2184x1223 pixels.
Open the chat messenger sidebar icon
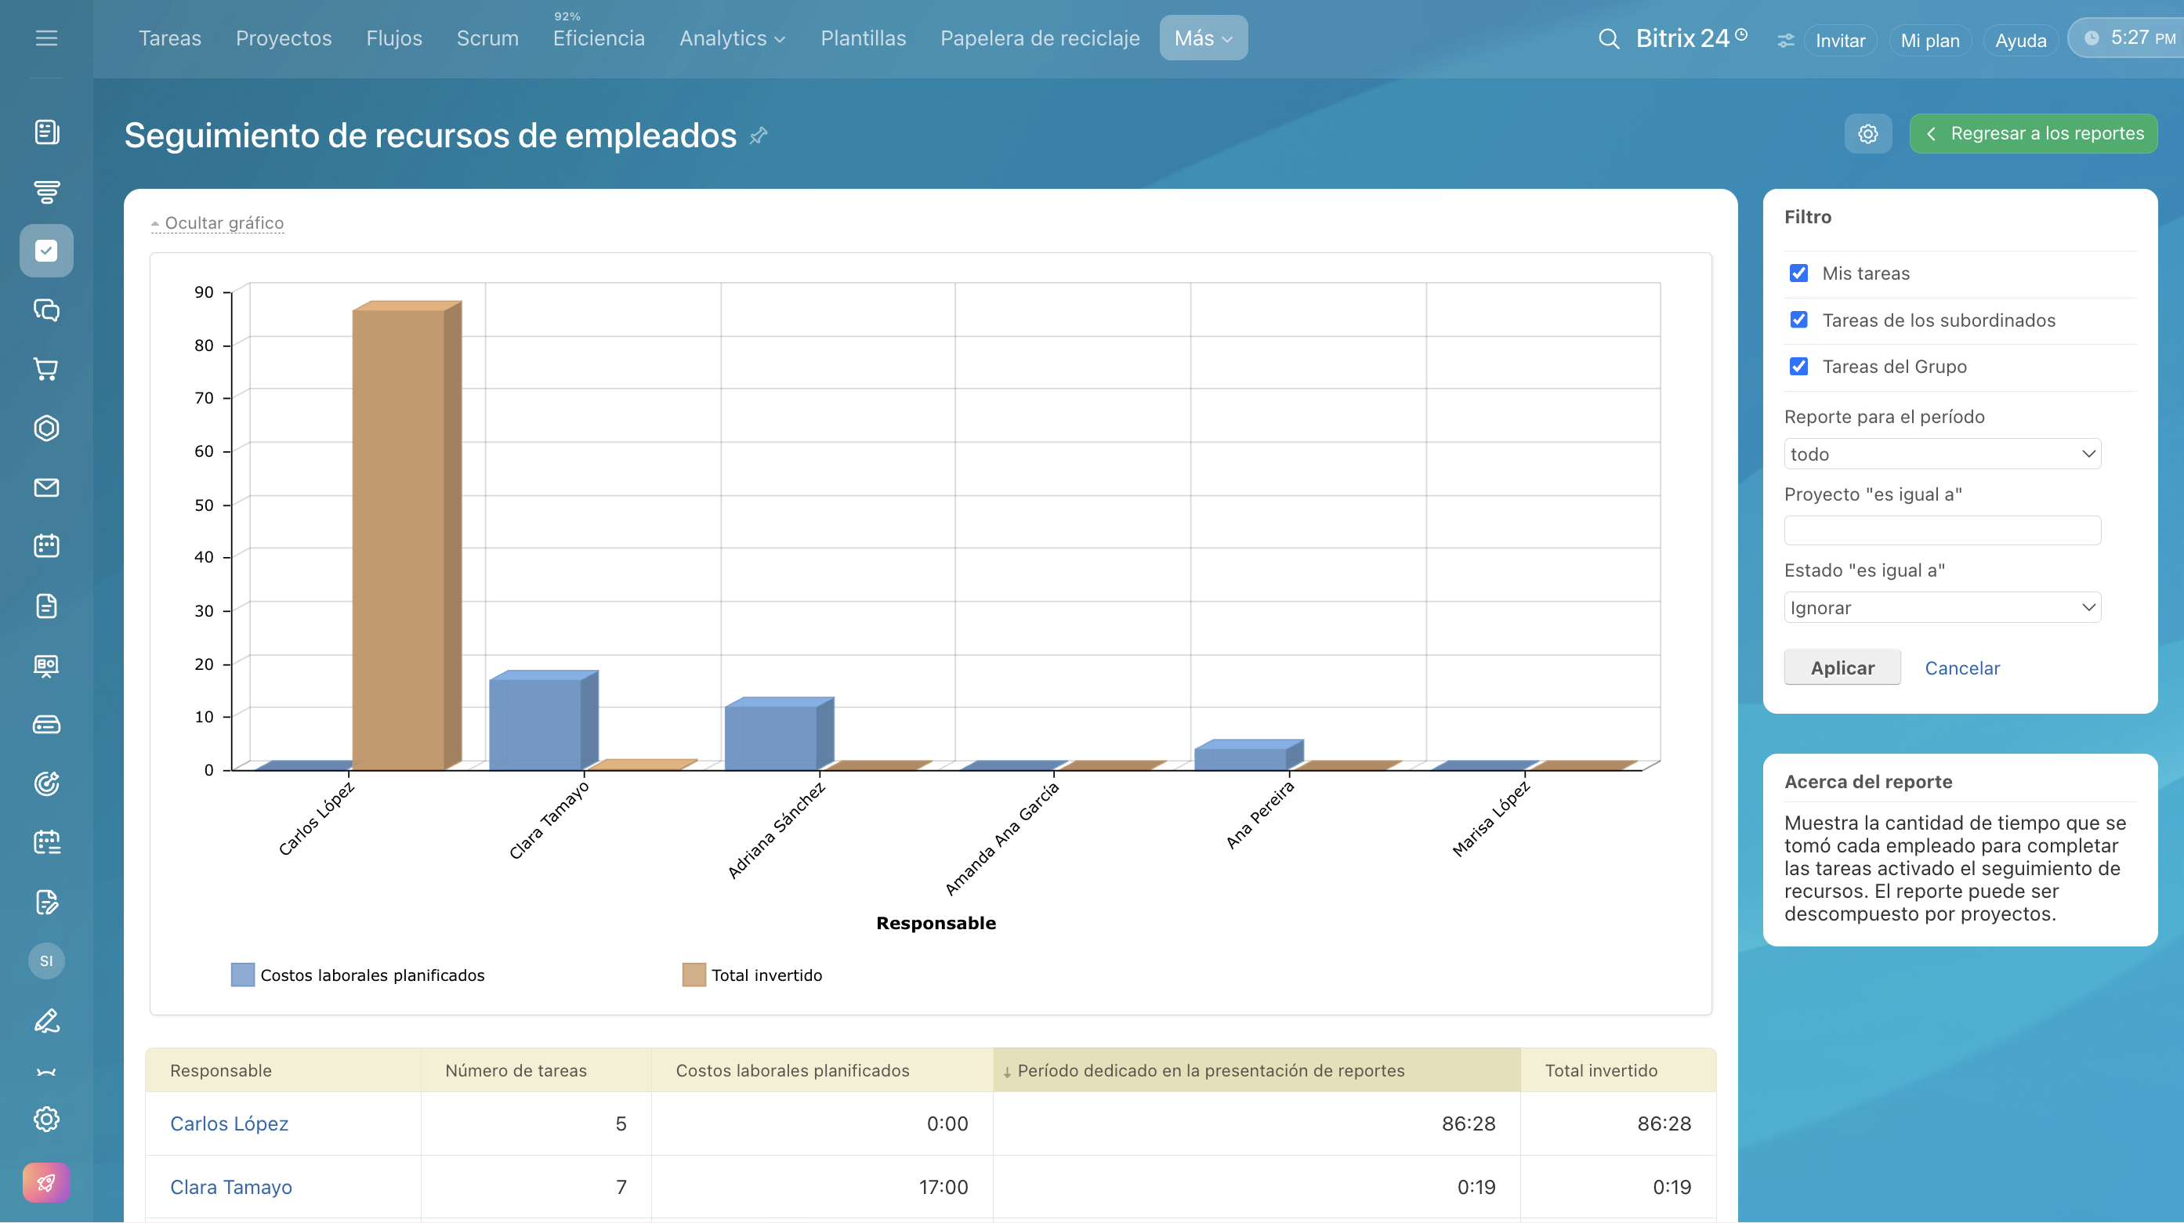click(x=45, y=310)
